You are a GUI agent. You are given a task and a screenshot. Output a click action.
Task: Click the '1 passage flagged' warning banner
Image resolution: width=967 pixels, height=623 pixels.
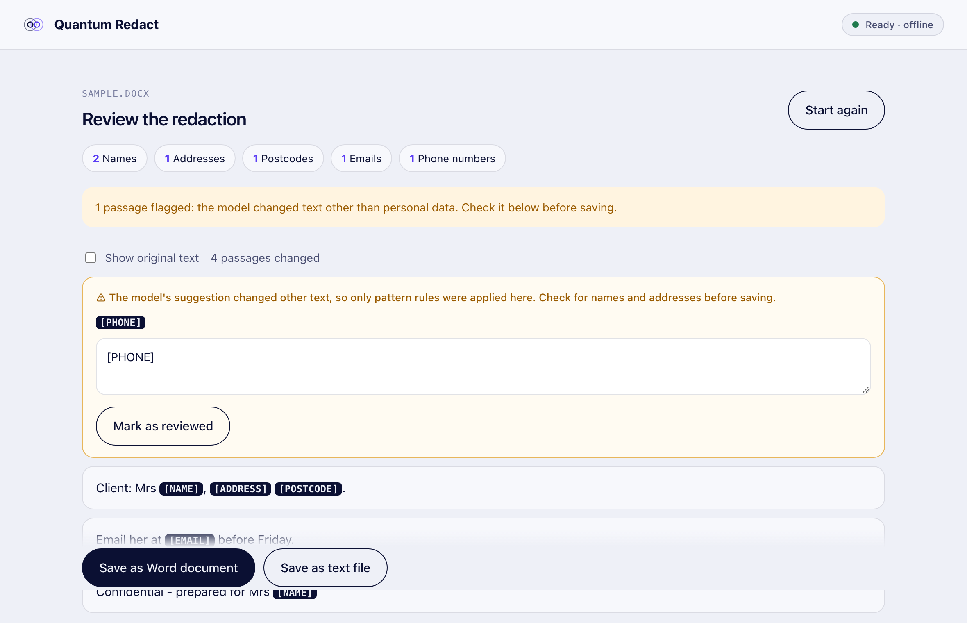pyautogui.click(x=483, y=207)
